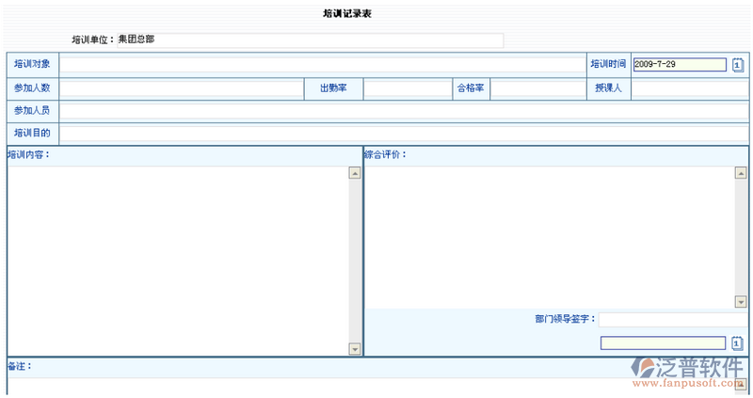
Task: Focus the 培训单位 field containing 集团总部
Action: 310,40
